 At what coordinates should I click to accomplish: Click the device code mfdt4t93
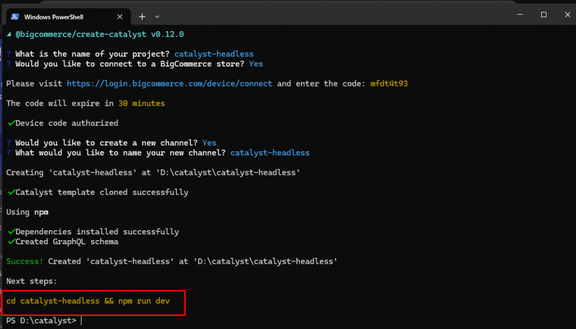[x=389, y=84]
